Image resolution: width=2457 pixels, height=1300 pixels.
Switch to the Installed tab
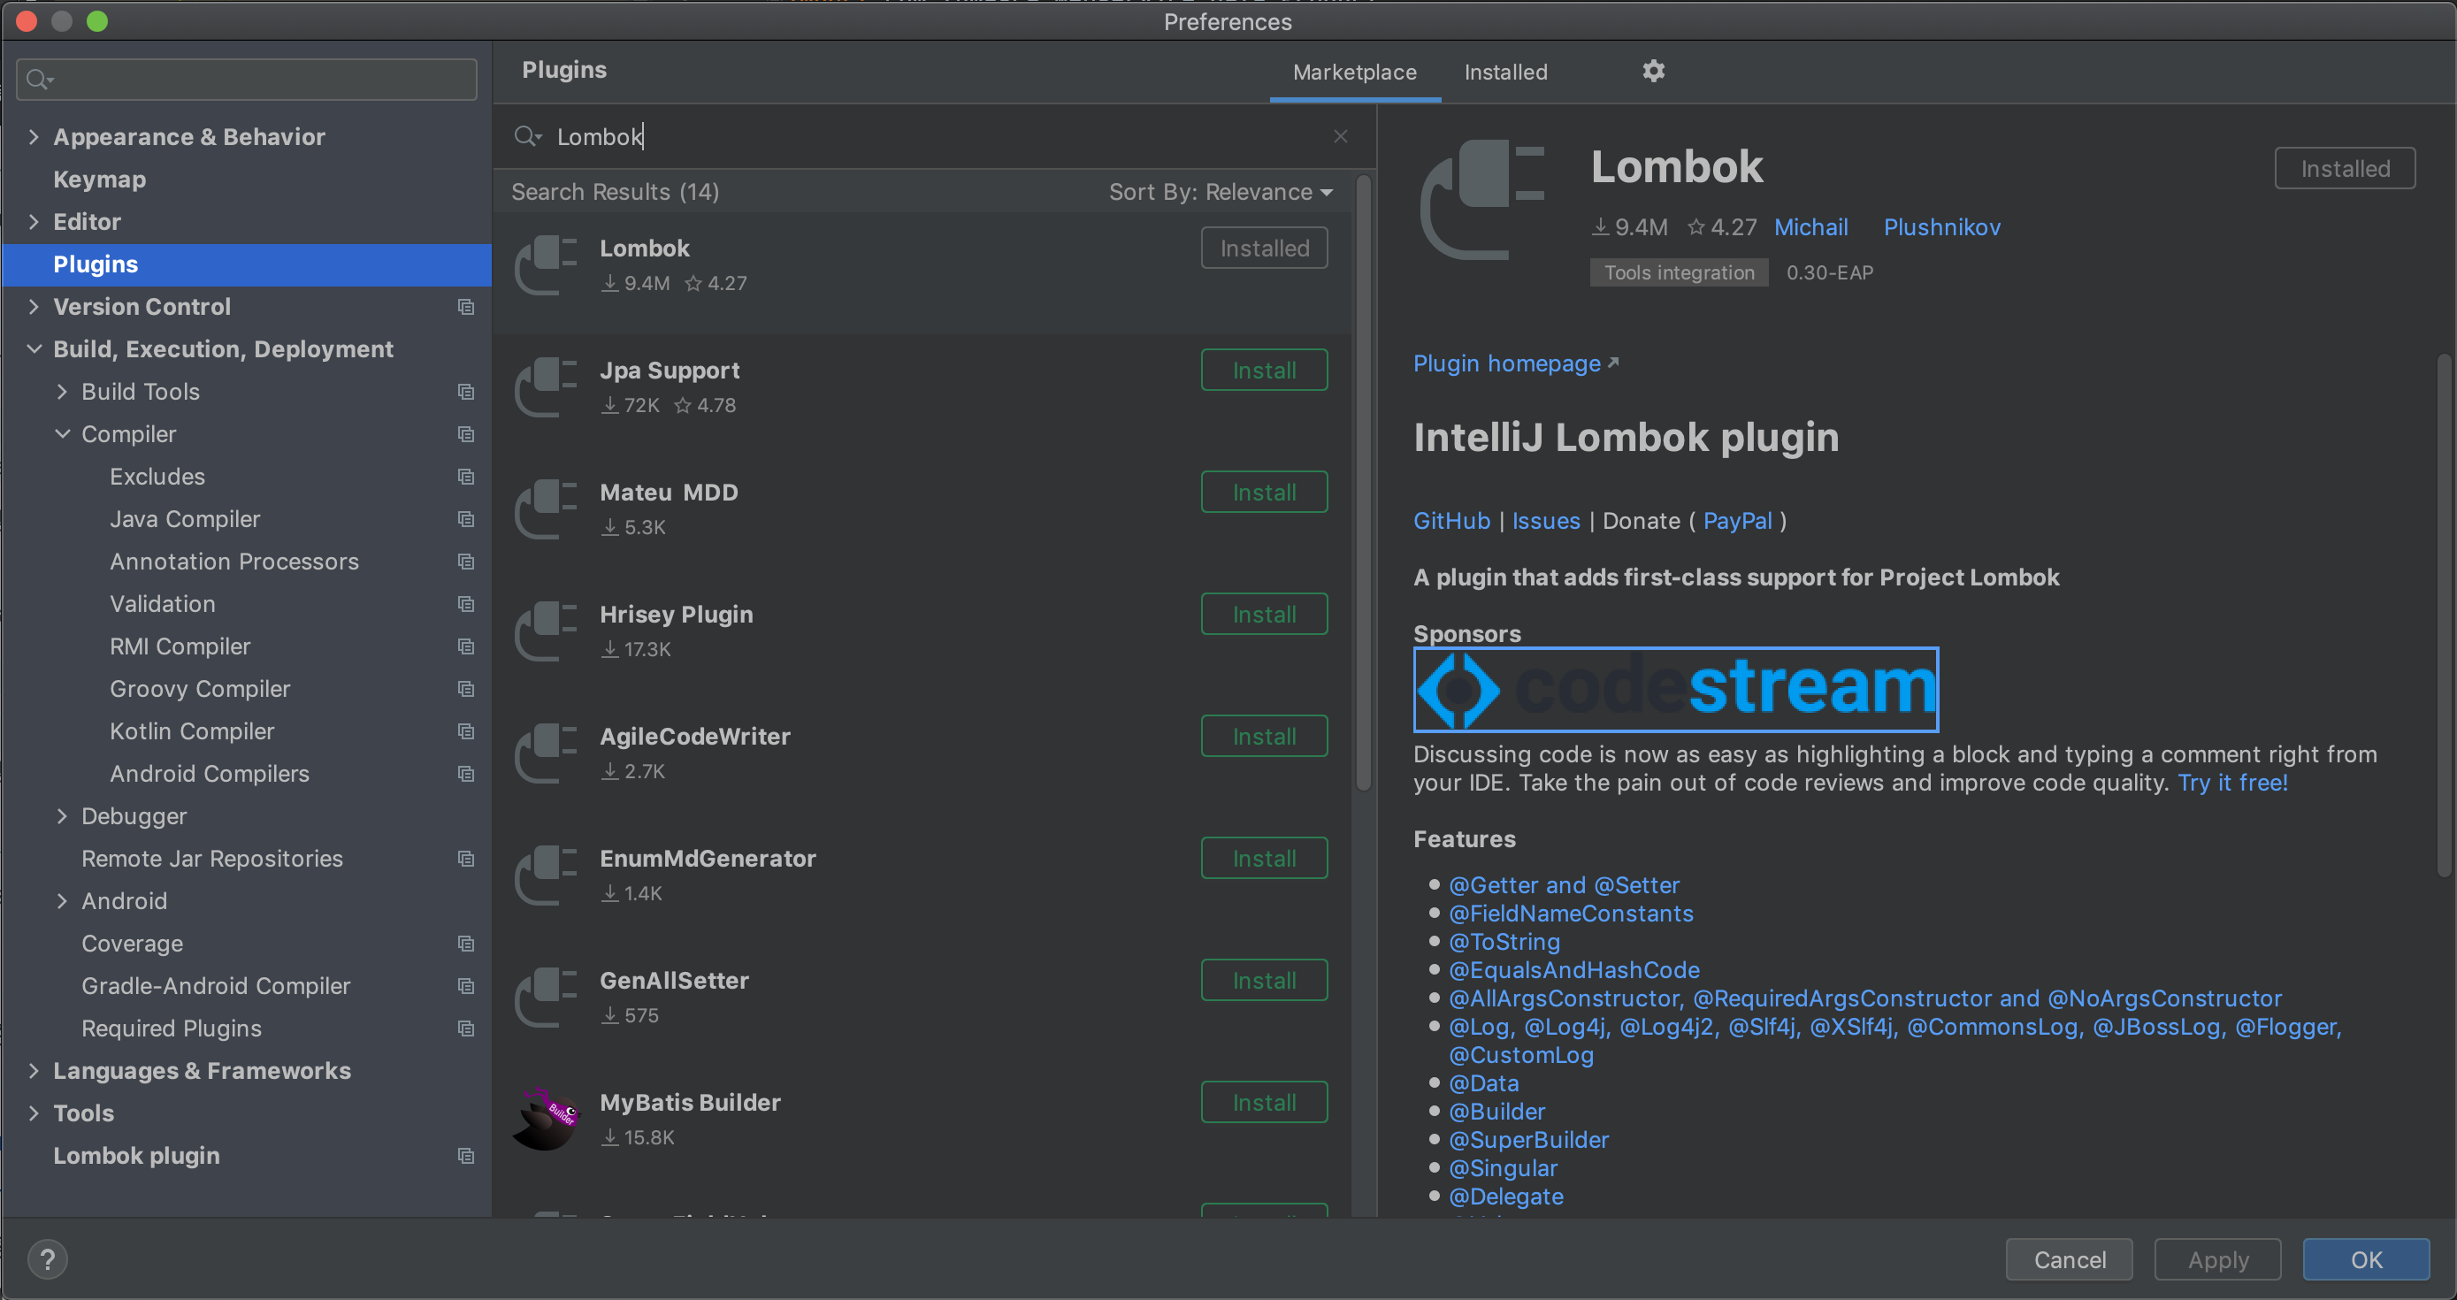(x=1505, y=73)
